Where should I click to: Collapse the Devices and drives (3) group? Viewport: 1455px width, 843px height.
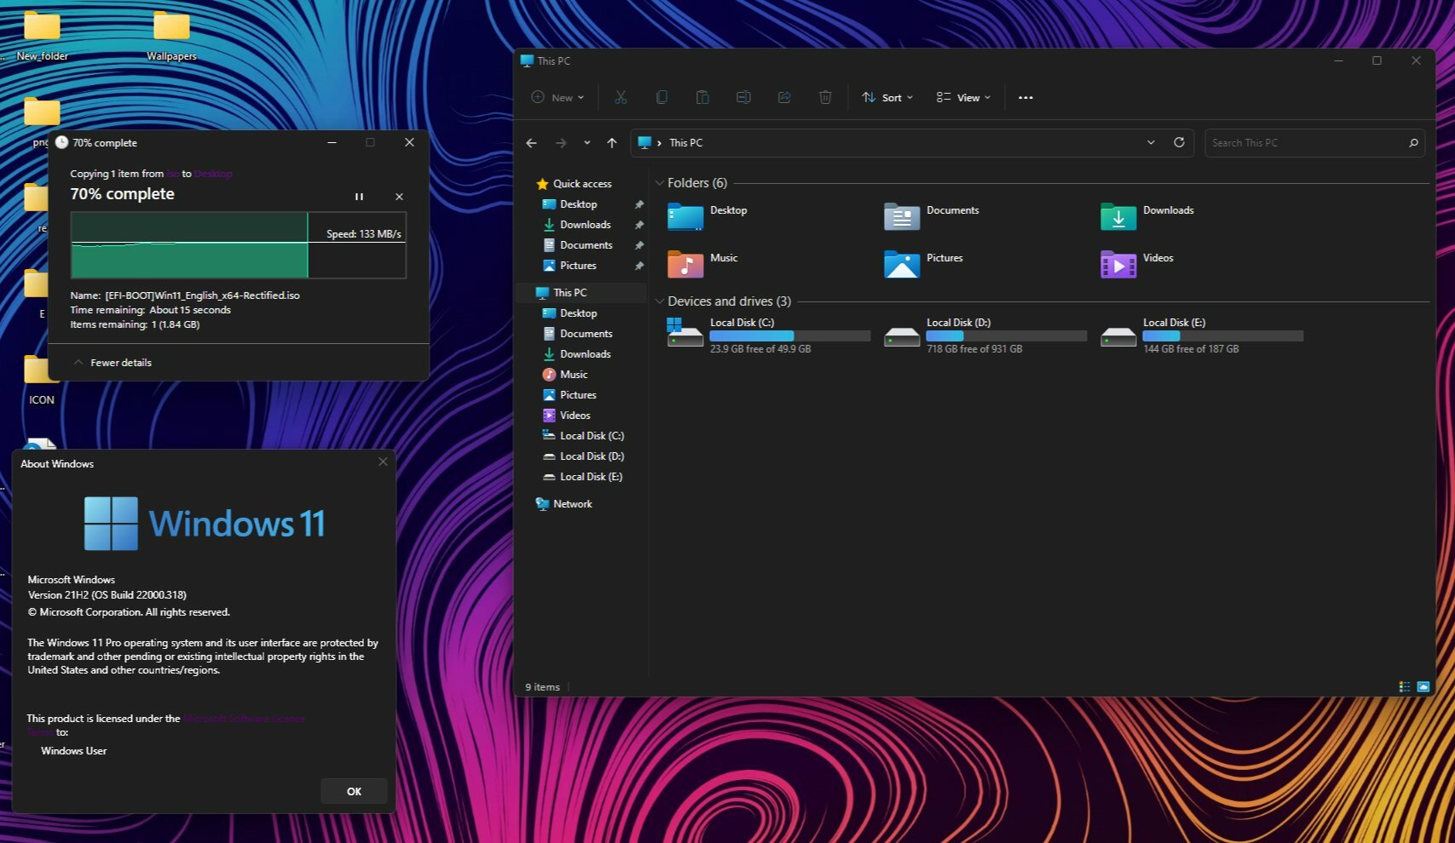659,301
